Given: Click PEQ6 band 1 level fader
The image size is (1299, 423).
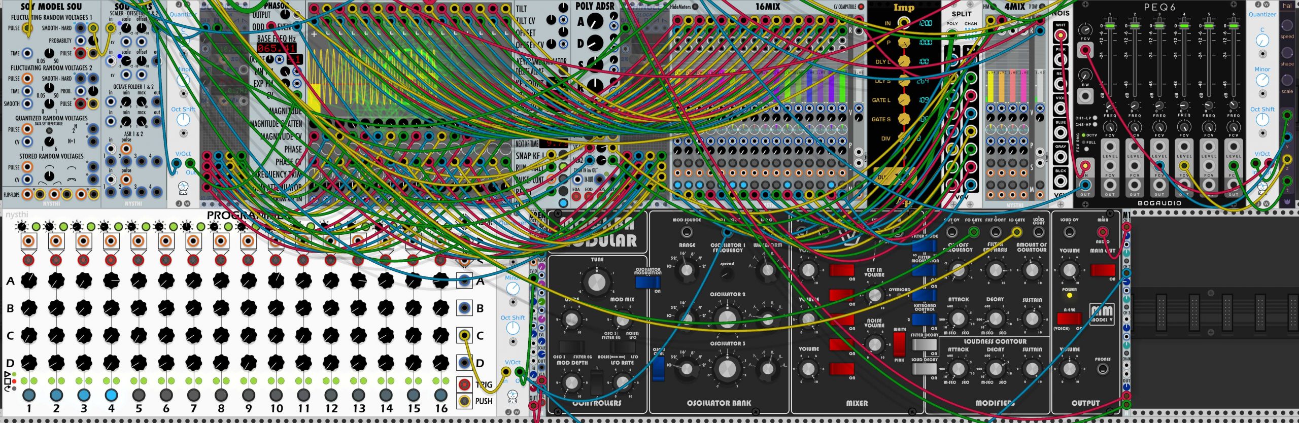Looking at the screenshot, I should pos(1110,26).
